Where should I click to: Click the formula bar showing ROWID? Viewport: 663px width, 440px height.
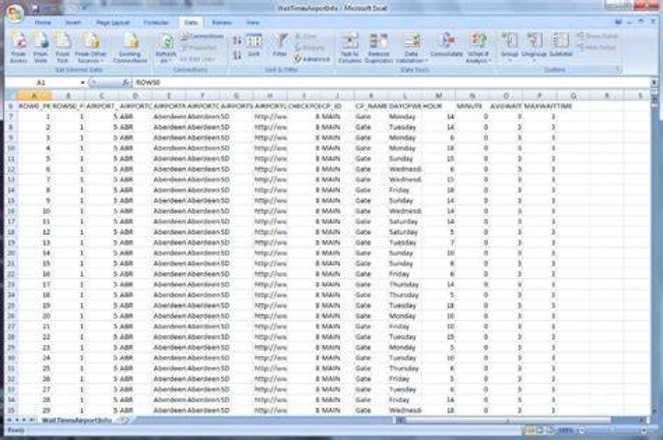click(391, 83)
